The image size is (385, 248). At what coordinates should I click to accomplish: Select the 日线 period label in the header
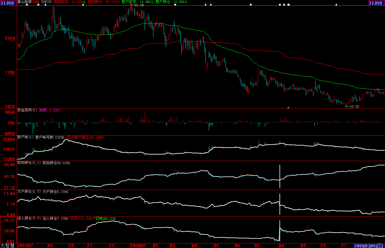click(x=36, y=2)
